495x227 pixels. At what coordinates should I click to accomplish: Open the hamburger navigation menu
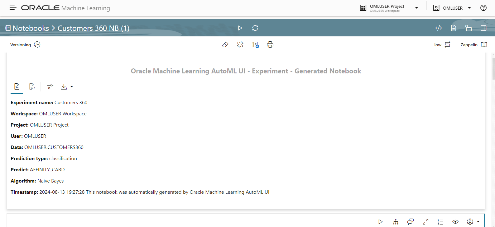[13, 8]
